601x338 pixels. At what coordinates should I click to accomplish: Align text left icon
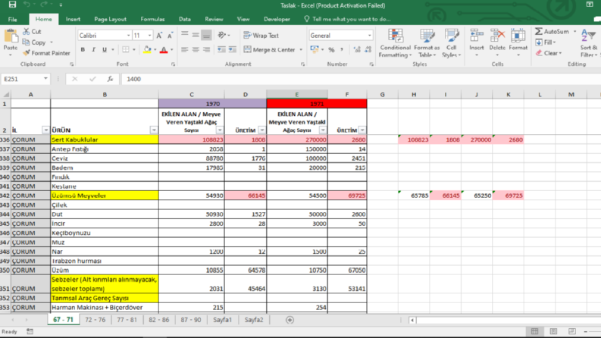coord(185,49)
